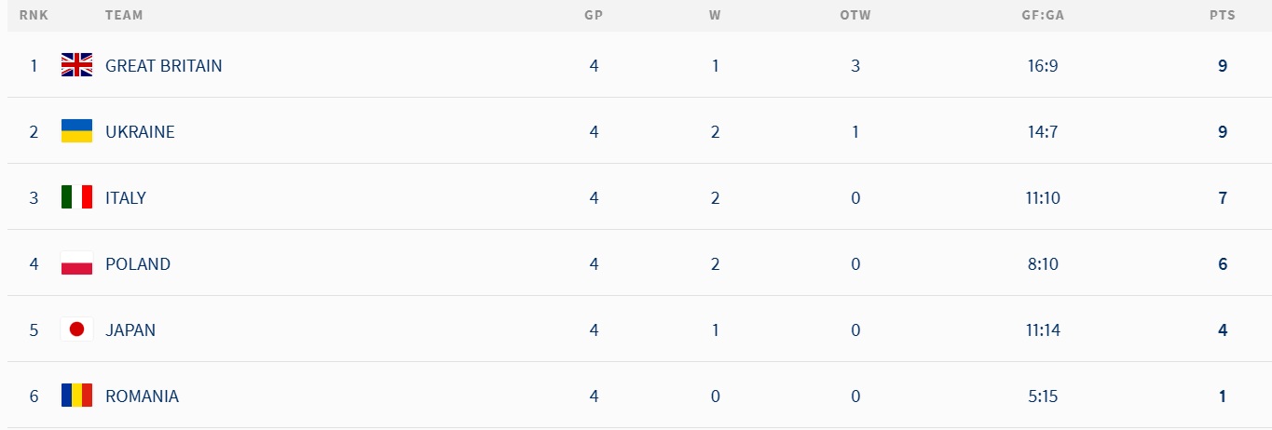This screenshot has width=1272, height=430.
Task: Click the OTW column header
Action: click(x=855, y=16)
